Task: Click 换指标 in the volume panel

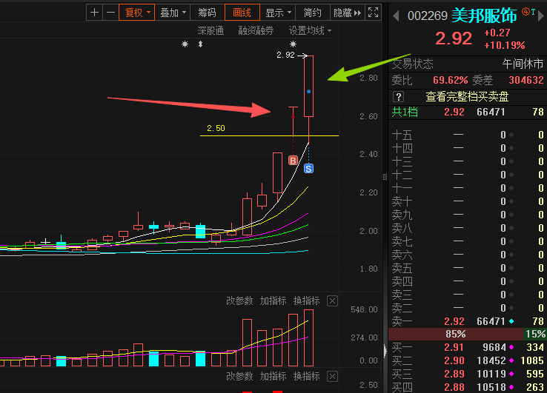Action: (x=306, y=300)
